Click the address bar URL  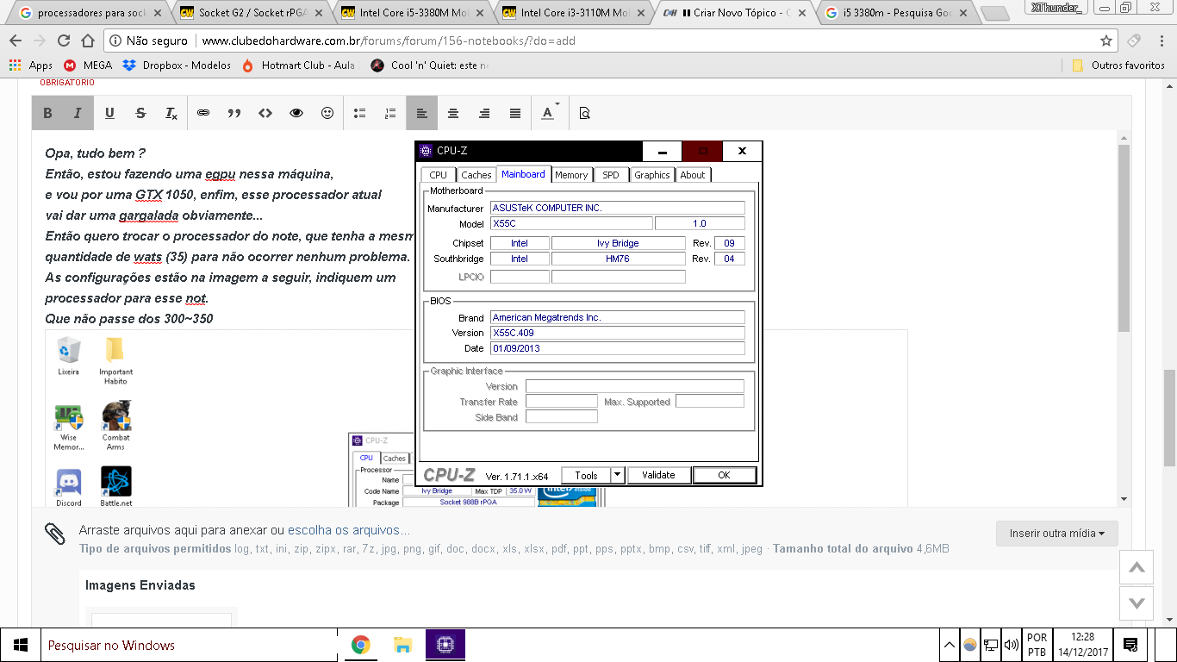[x=389, y=41]
